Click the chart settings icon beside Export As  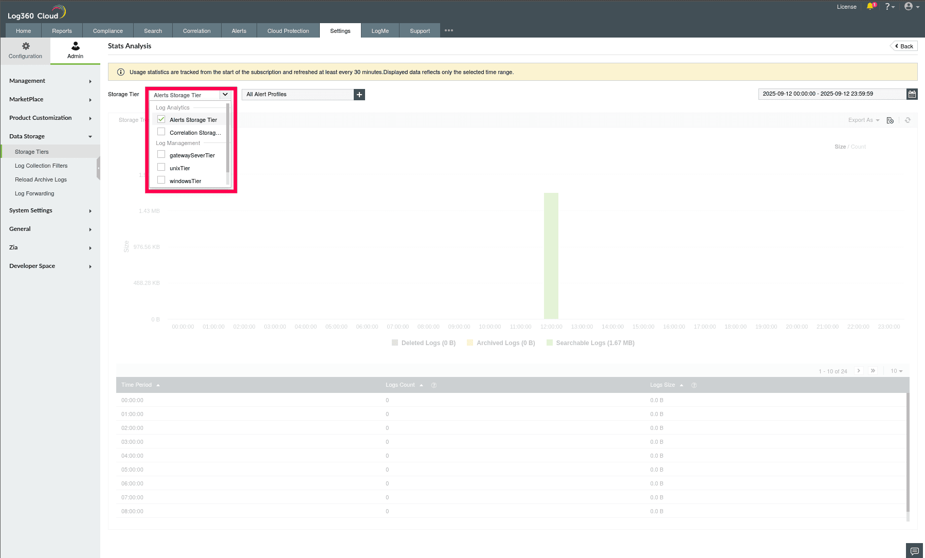click(890, 120)
